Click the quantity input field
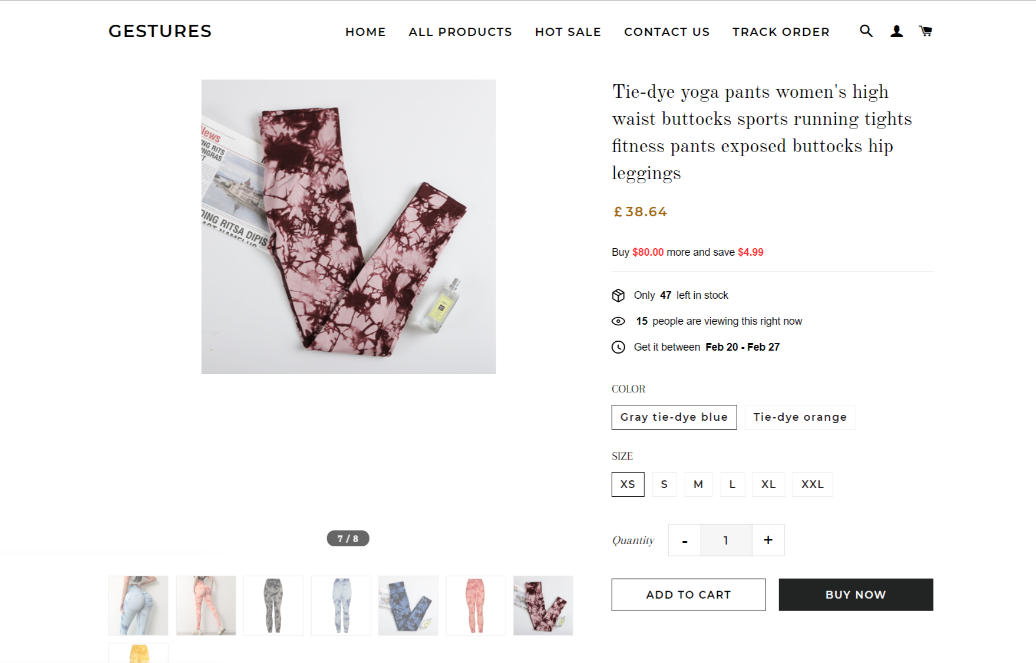 (x=726, y=540)
